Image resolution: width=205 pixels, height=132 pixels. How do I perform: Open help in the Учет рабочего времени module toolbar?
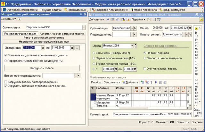pyautogui.click(x=20, y=19)
